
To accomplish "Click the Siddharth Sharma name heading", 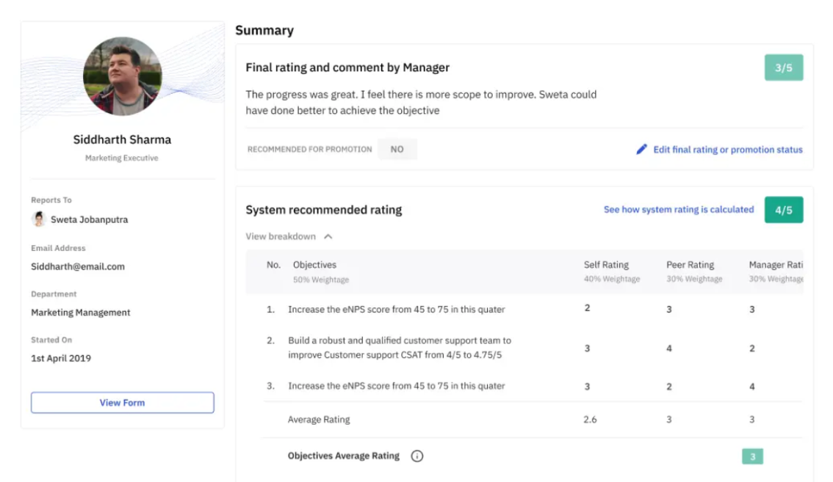I will [122, 139].
